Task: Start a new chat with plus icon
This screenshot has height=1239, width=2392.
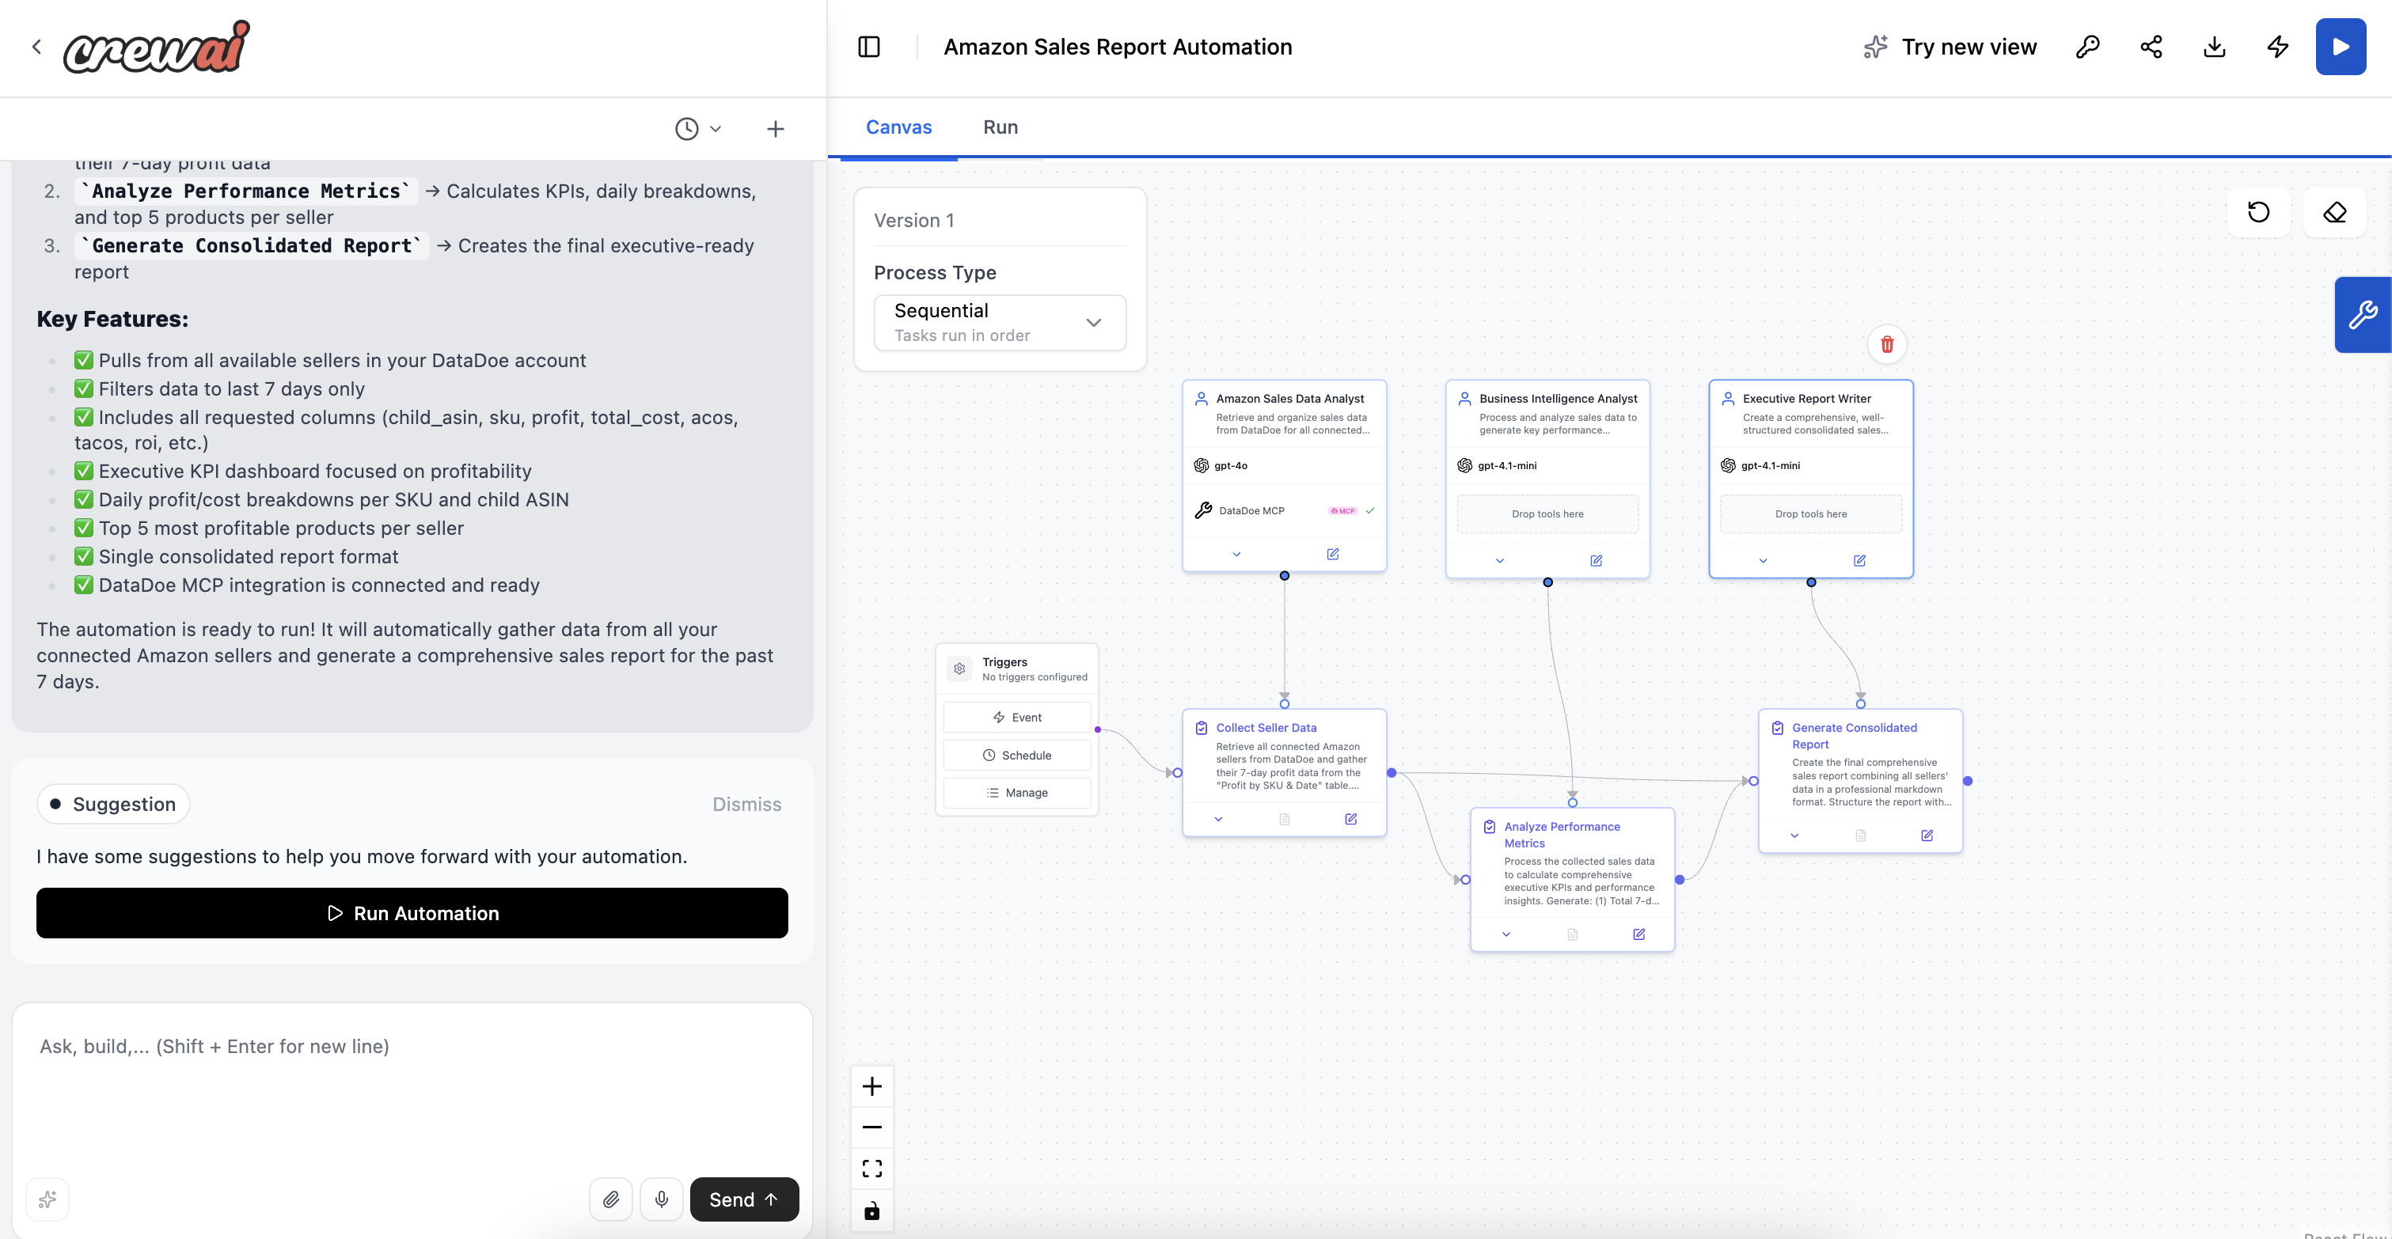Action: pyautogui.click(x=776, y=129)
